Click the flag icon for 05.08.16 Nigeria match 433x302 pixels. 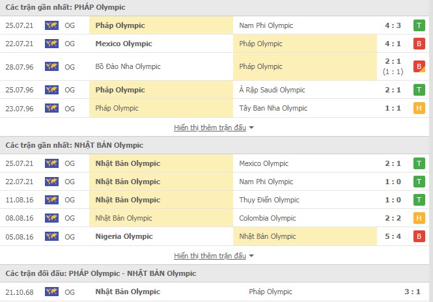[51, 236]
